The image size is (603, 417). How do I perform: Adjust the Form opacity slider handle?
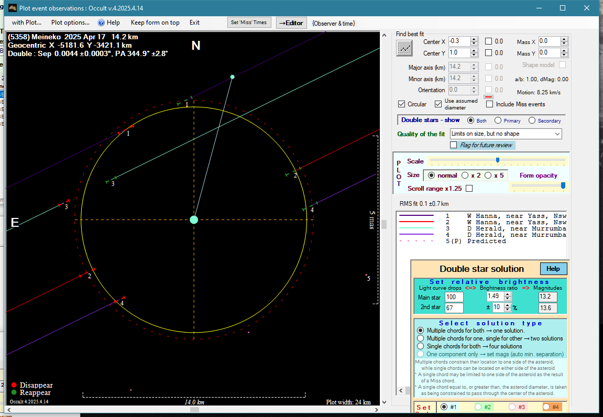tap(563, 186)
